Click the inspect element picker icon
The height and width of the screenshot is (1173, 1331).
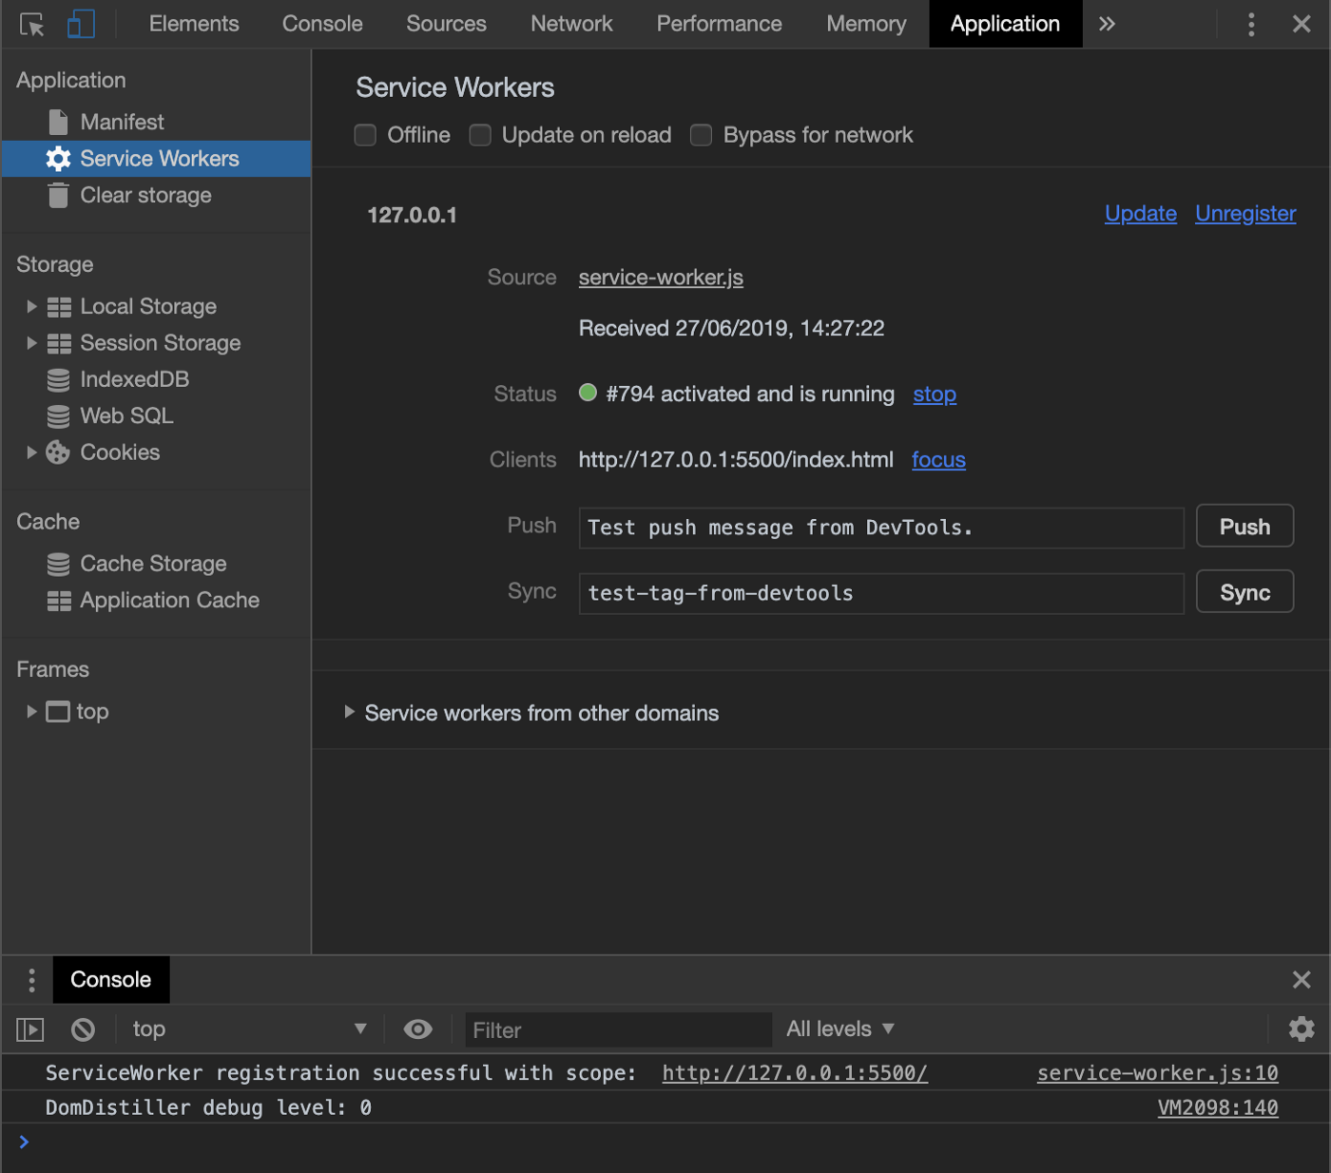point(31,25)
